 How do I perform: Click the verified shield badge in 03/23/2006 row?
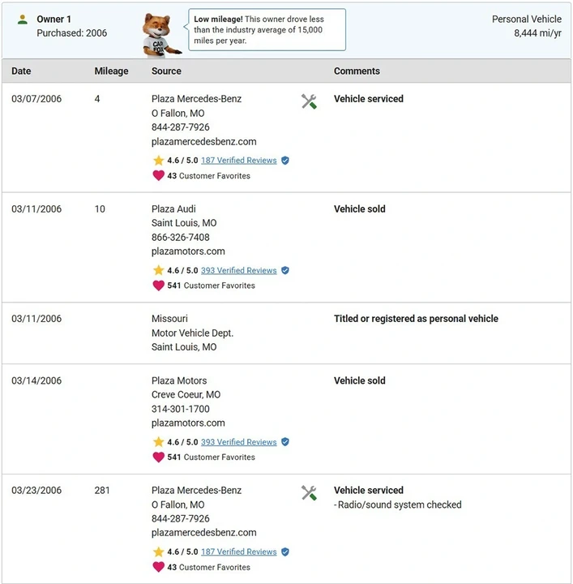click(x=285, y=552)
